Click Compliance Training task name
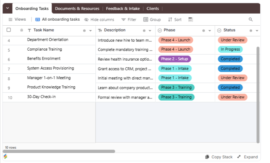The width and height of the screenshot is (270, 163). (x=45, y=49)
